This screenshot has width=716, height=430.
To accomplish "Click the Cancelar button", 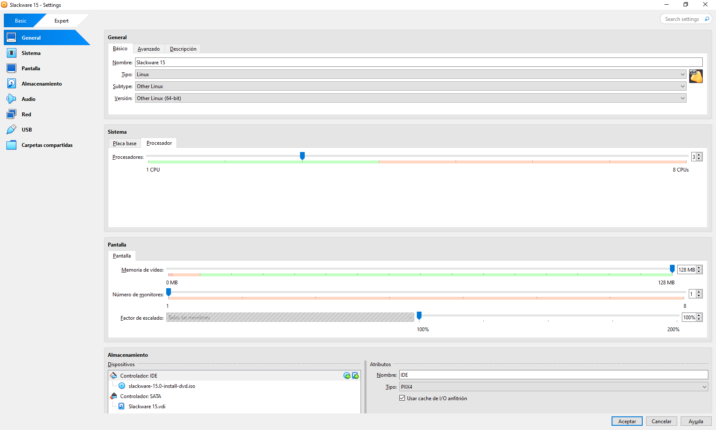I will pos(661,421).
